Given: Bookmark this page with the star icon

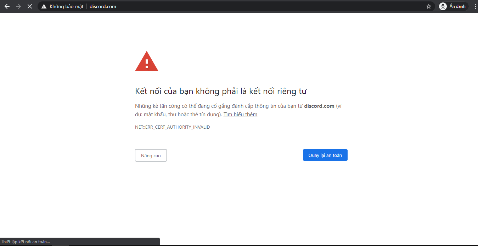Looking at the screenshot, I should tap(429, 6).
